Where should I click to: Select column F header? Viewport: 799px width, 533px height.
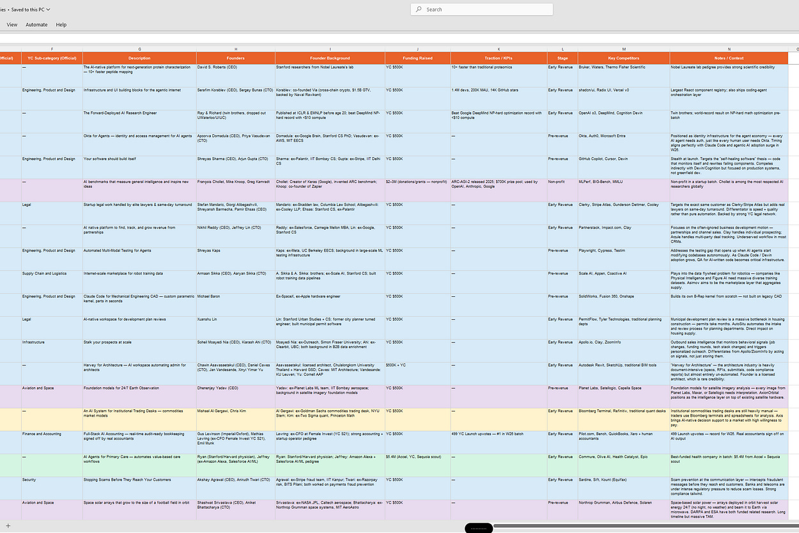[x=52, y=49]
